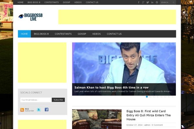Open CONTESTANTS in main navigation

(x=63, y=34)
